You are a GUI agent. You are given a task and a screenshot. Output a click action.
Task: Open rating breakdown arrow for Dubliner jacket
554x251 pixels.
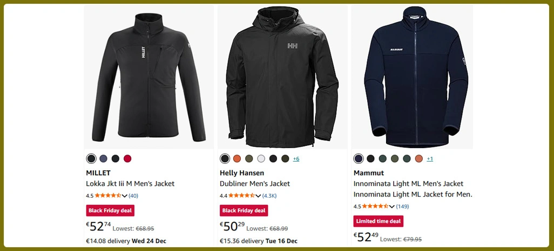(259, 196)
